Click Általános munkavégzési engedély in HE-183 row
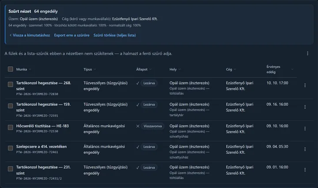This screenshot has height=188, width=318. click(x=104, y=129)
